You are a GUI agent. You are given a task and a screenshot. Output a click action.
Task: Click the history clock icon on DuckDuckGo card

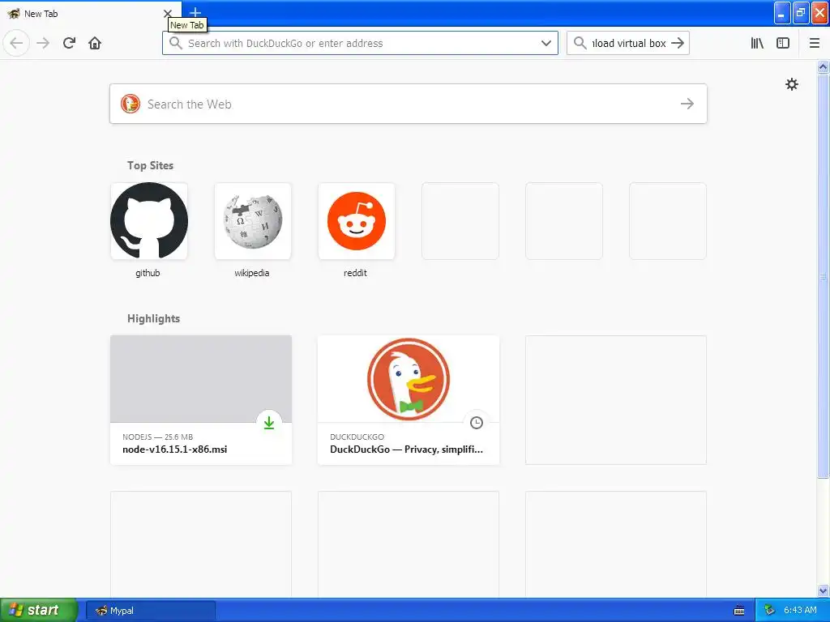477,423
